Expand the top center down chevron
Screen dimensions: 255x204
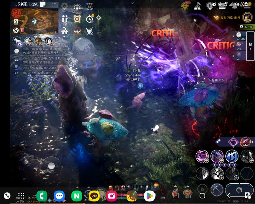pos(132,3)
